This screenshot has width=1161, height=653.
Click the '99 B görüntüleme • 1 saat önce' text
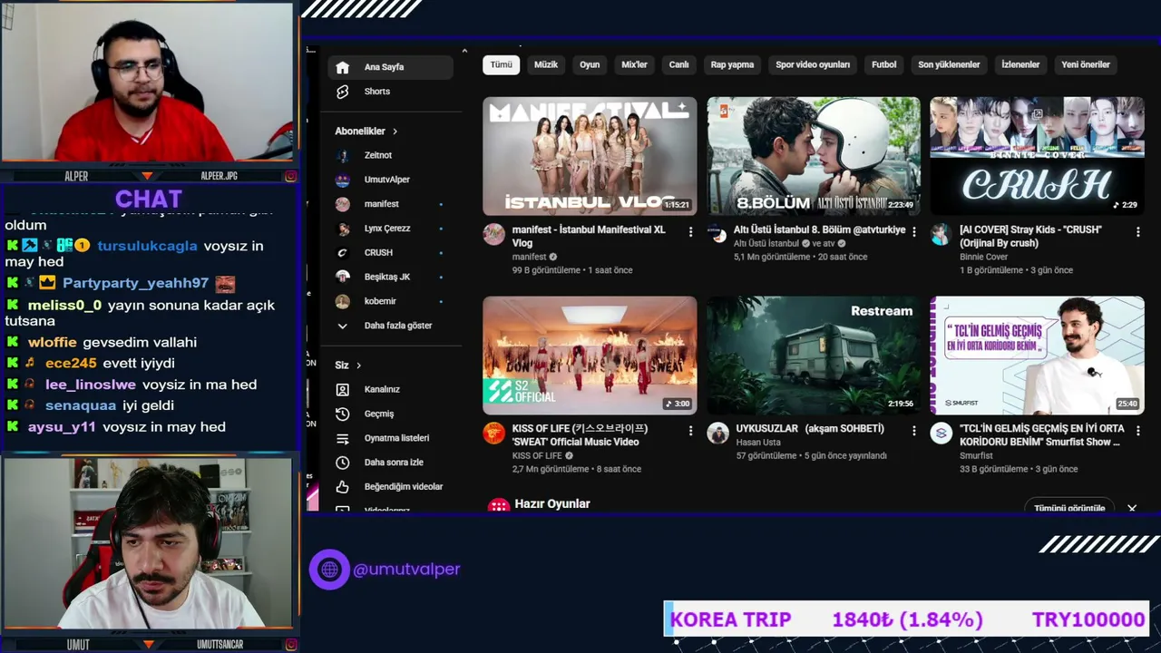(x=572, y=270)
